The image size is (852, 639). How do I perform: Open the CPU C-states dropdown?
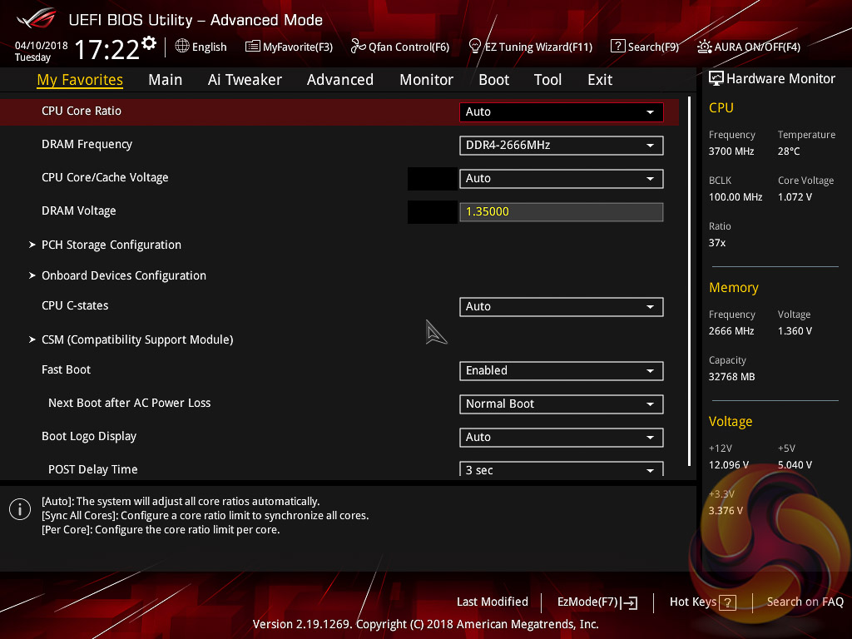click(x=562, y=306)
